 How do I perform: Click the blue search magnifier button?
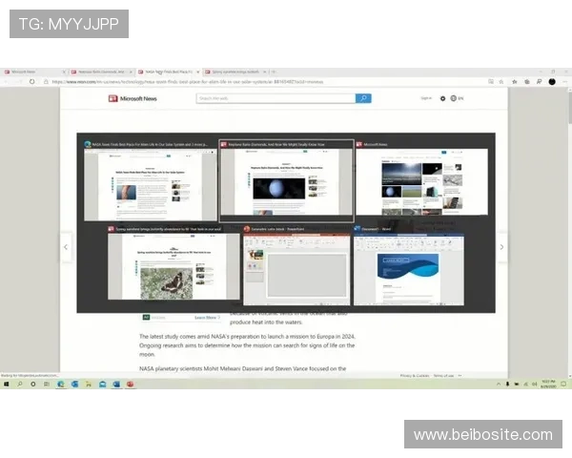363,98
